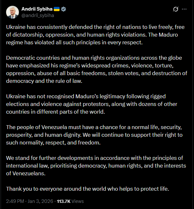Viewport: 194px width, 209px height.
Task: Open the Grok explain-post icon
Action: click(175, 9)
